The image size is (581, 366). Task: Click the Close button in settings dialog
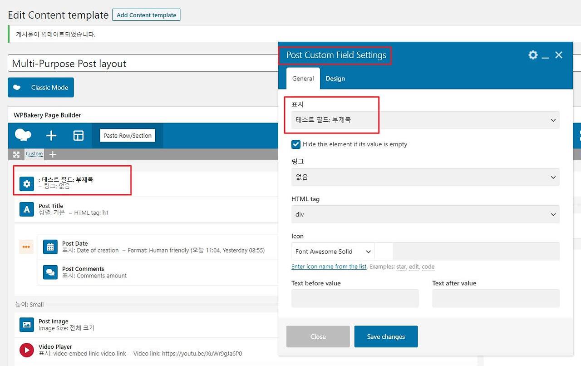click(318, 336)
